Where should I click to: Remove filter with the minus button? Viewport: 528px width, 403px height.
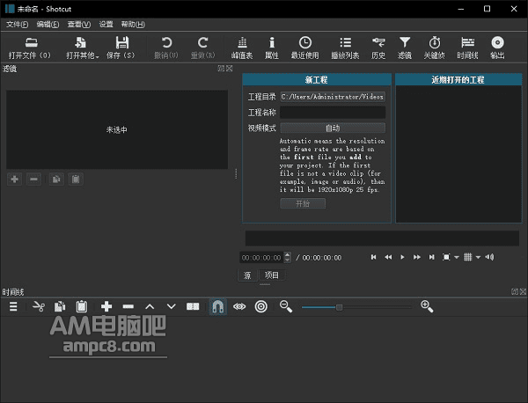pos(33,180)
